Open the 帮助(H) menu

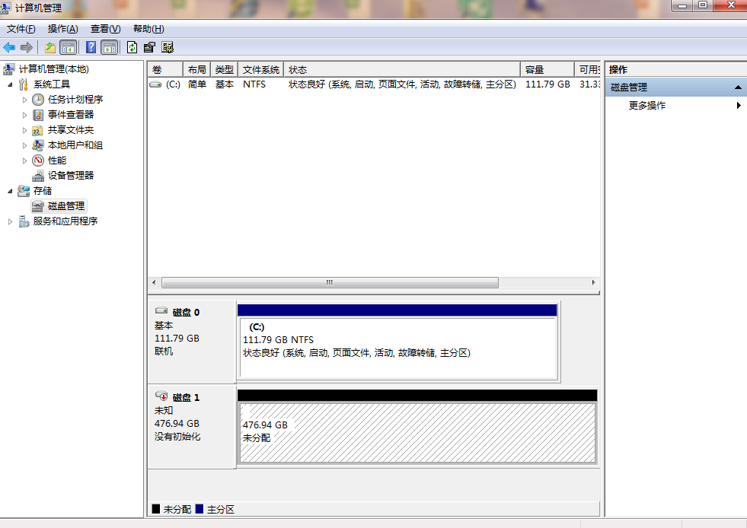pos(148,29)
